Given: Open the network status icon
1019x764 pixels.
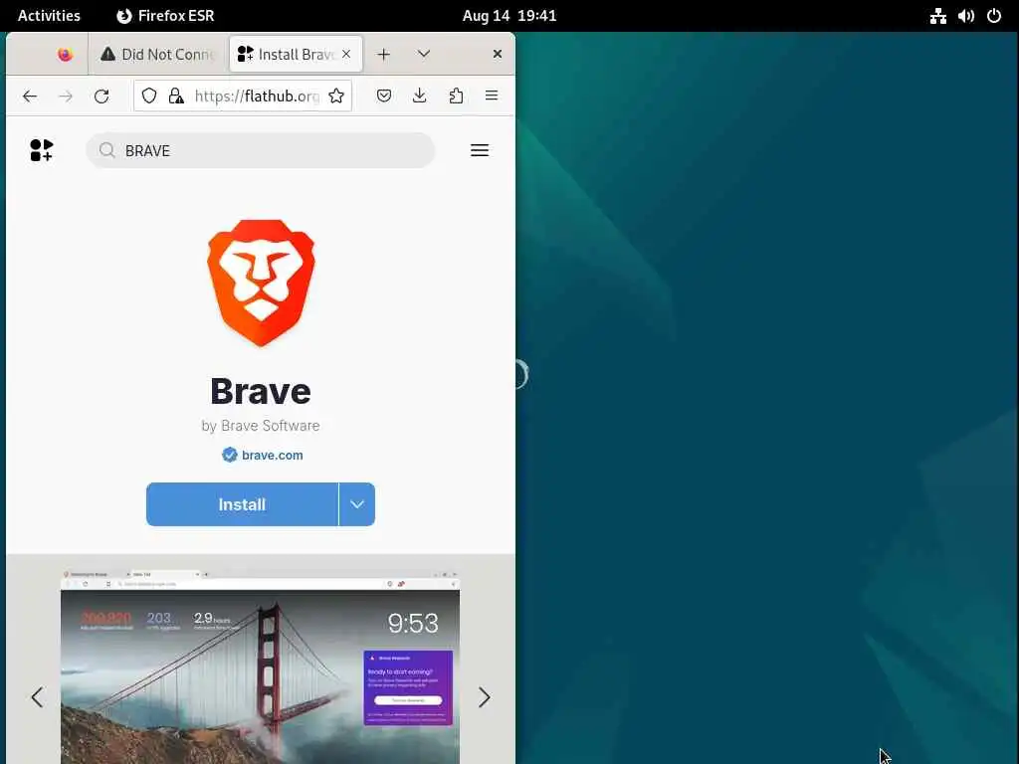Looking at the screenshot, I should pos(937,16).
